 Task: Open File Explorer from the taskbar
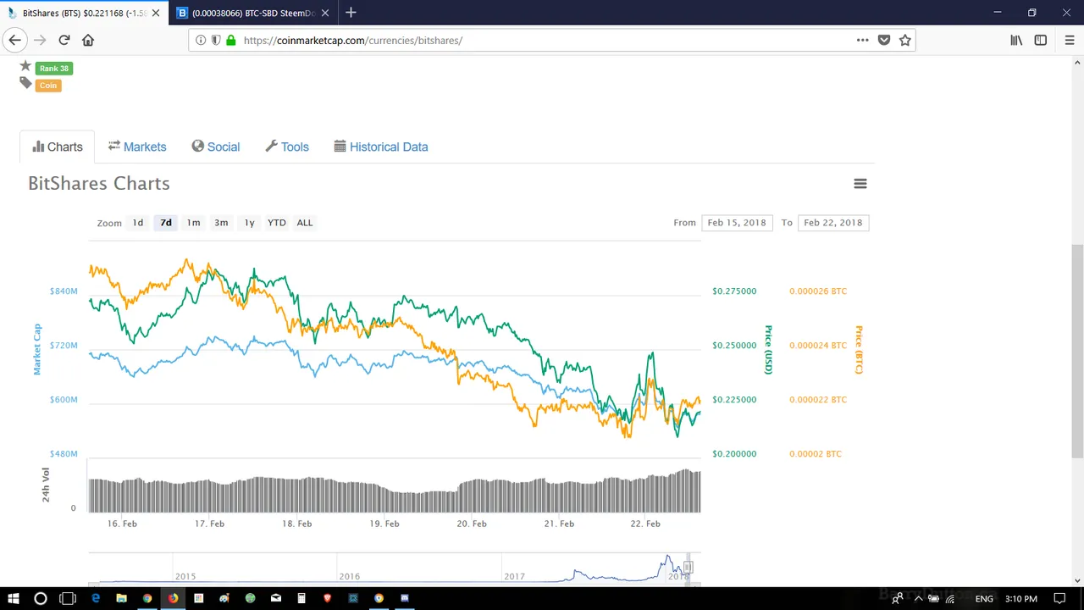pyautogui.click(x=121, y=598)
